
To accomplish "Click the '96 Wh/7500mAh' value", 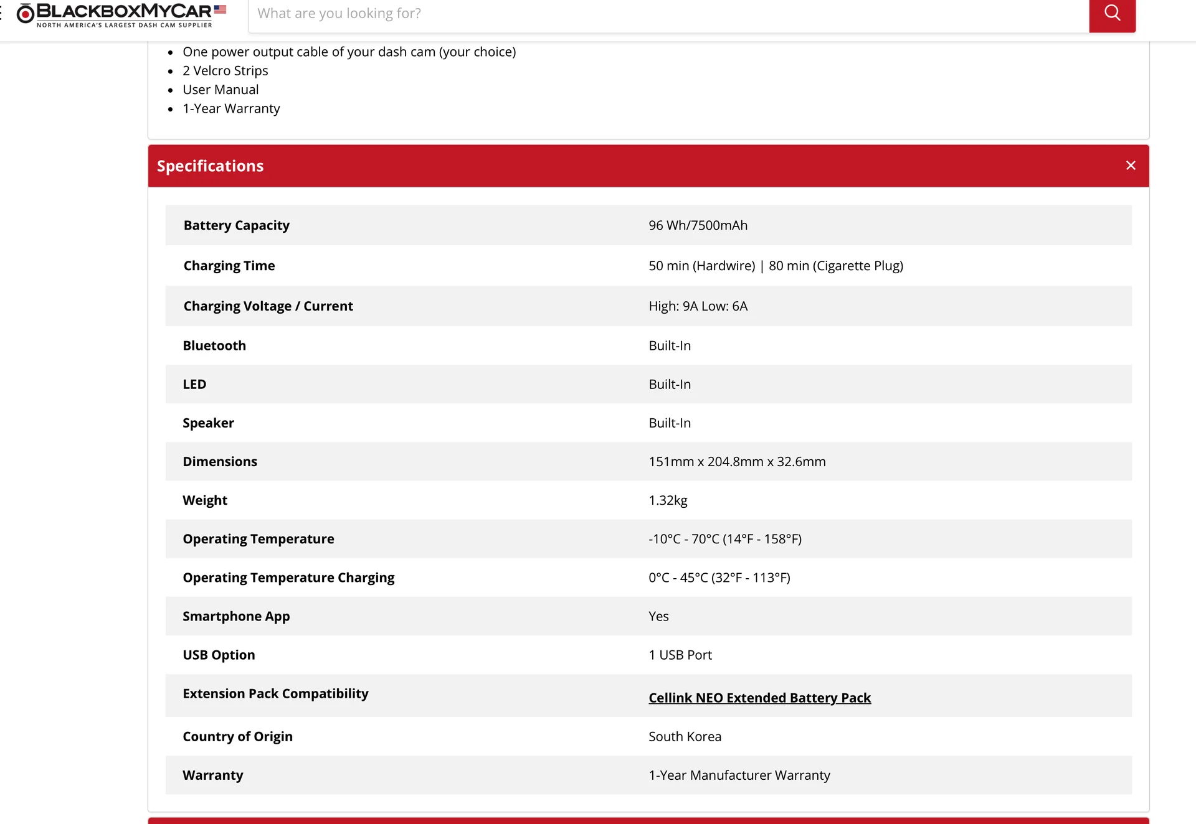I will point(698,225).
